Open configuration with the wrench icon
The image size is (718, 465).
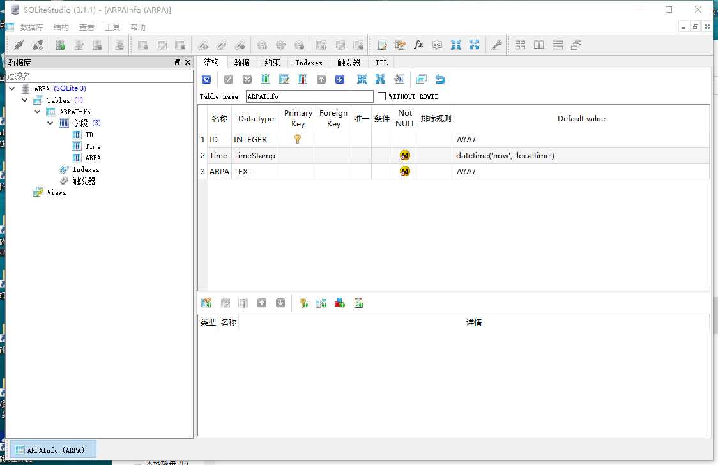[x=496, y=45]
